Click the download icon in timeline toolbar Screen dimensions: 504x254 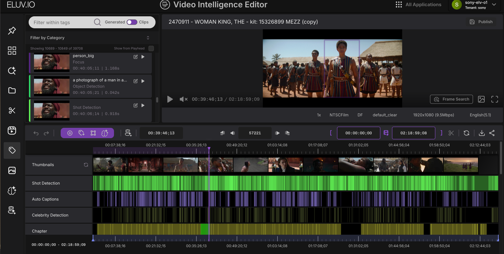(x=482, y=133)
